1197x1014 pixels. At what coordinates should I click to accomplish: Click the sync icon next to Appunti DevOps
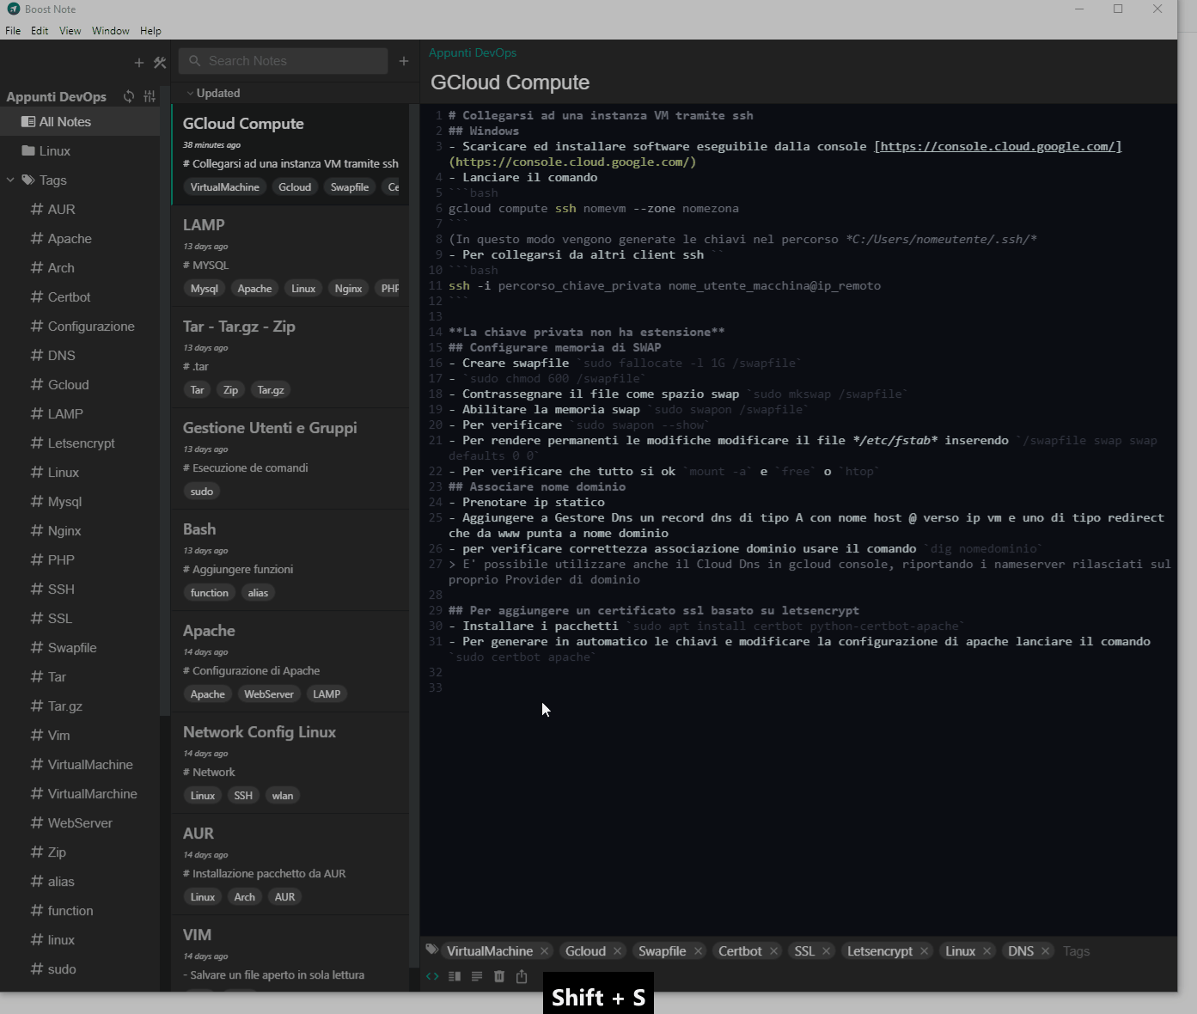(x=127, y=96)
